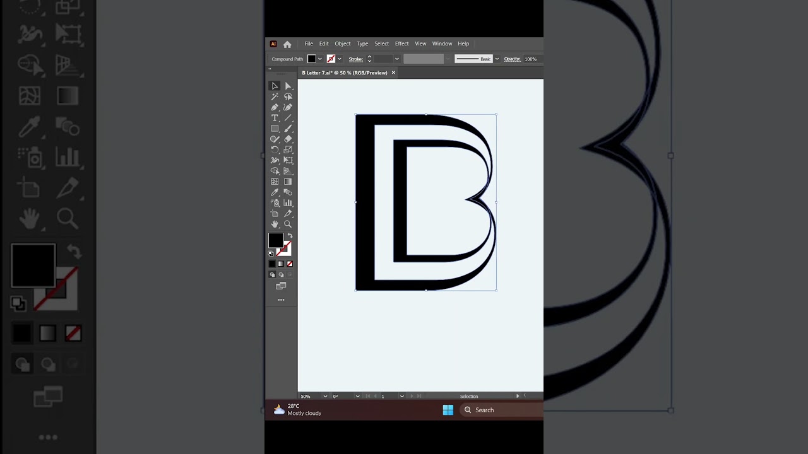Open the Effect menu
The height and width of the screenshot is (454, 808).
click(x=402, y=44)
